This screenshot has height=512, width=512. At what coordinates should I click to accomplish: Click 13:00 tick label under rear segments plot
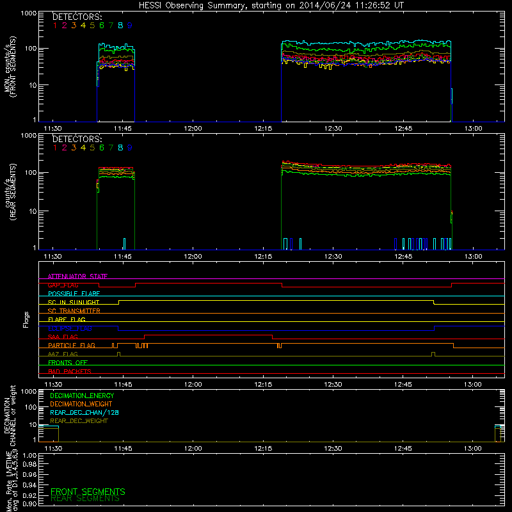pyautogui.click(x=474, y=257)
